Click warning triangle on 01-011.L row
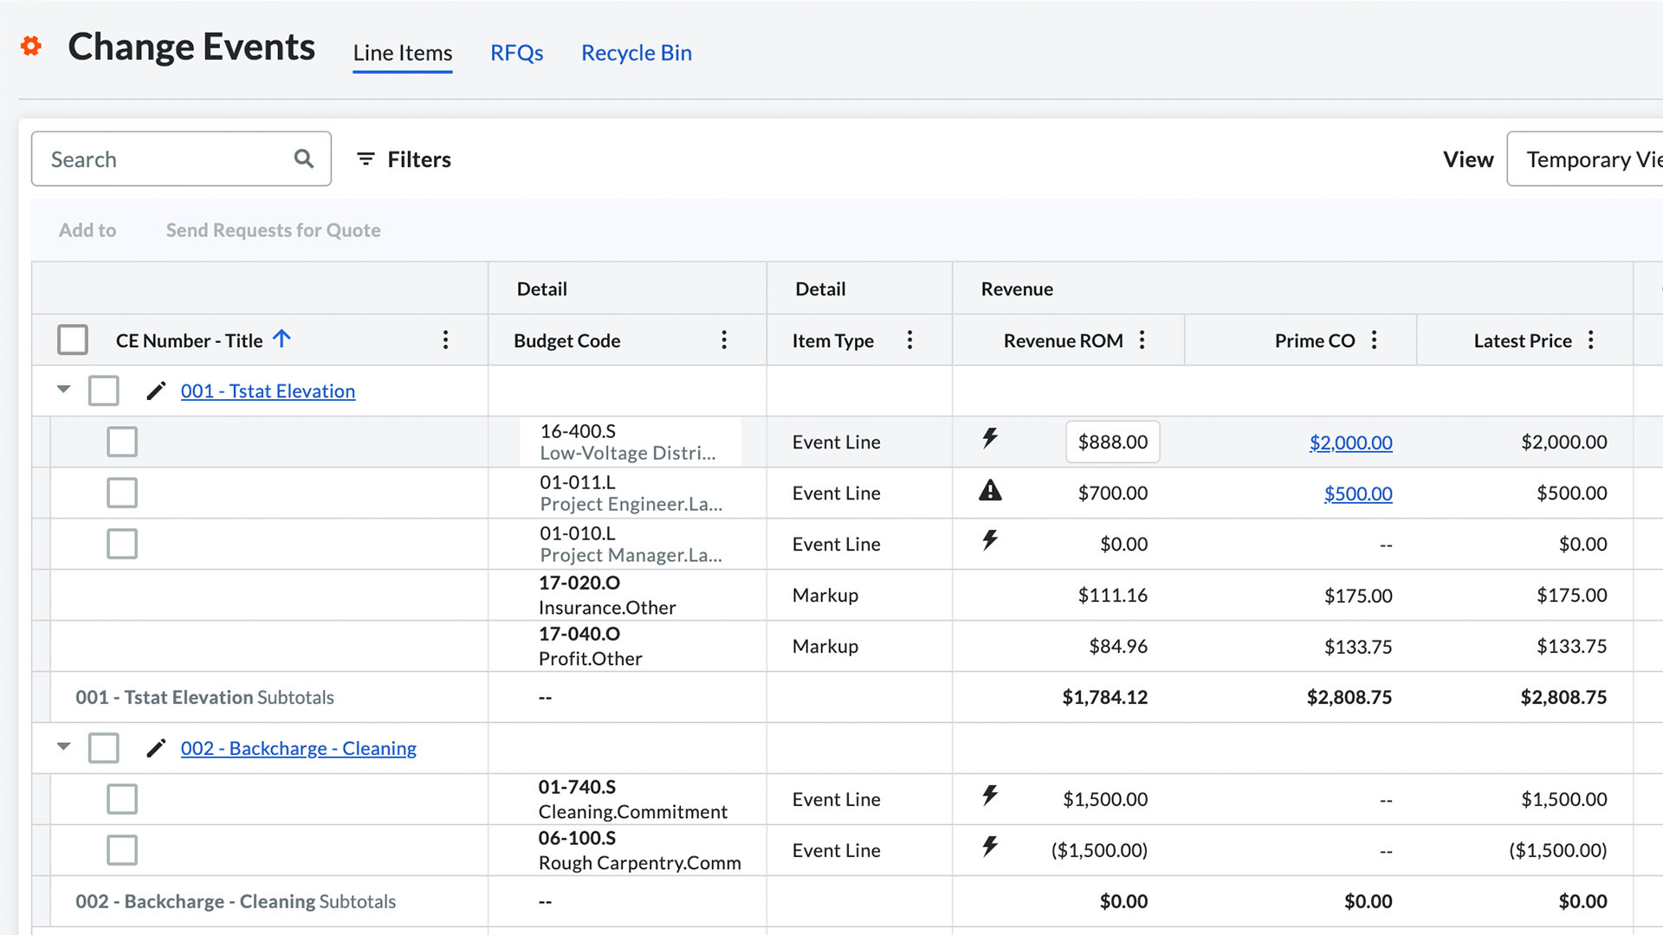 click(990, 492)
